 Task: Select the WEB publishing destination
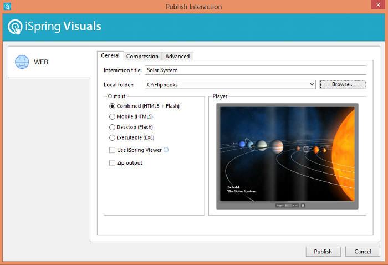coord(49,62)
